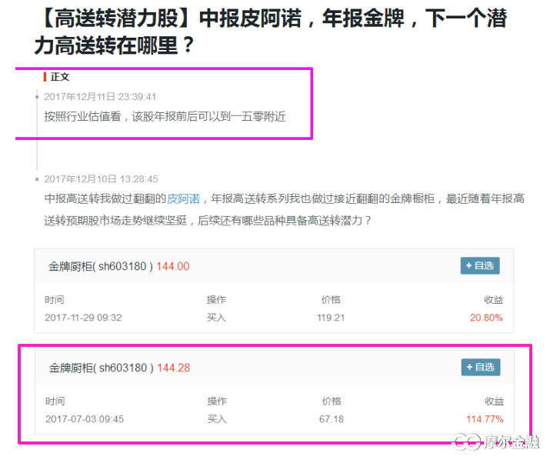Add 金牌厨柜 priced 144.00 to 自选
The width and height of the screenshot is (550, 463).
[x=480, y=266]
